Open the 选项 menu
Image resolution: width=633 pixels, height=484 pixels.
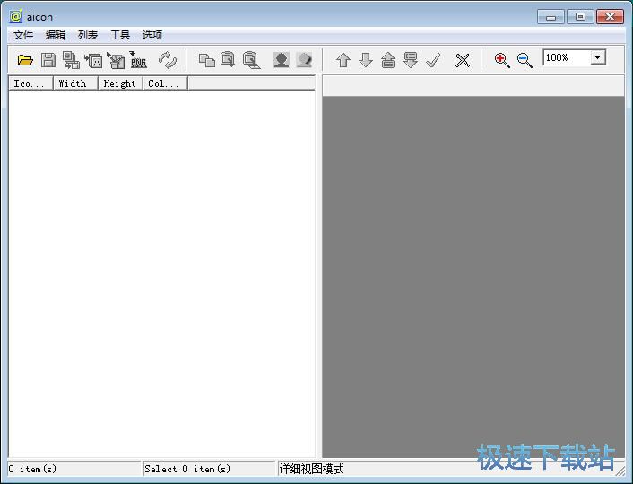152,35
